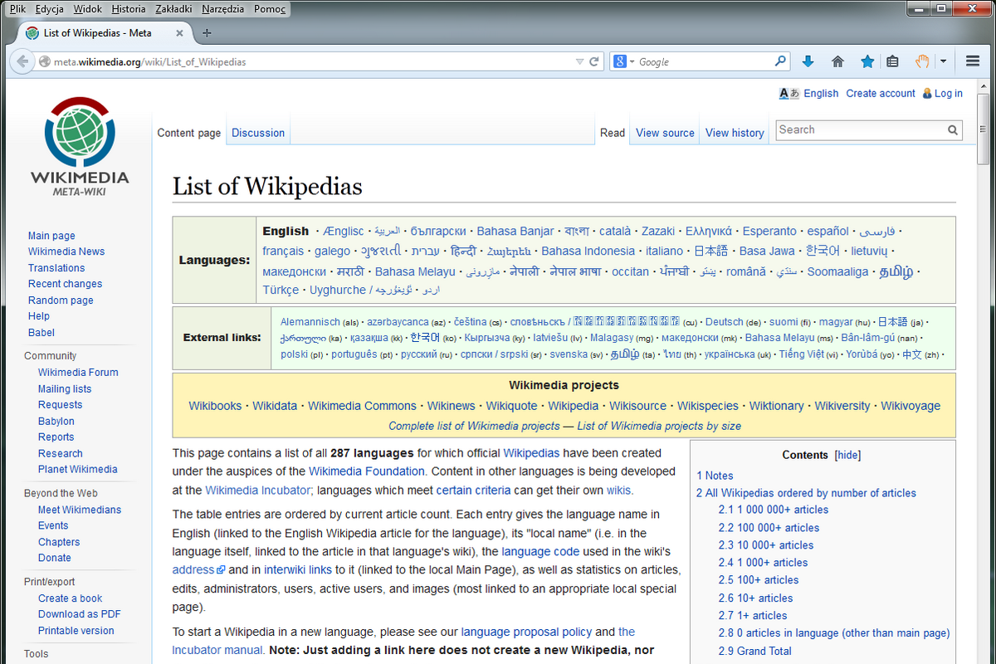Viewport: 996px width, 664px height.
Task: Switch to the Discussion tab
Action: coord(258,133)
